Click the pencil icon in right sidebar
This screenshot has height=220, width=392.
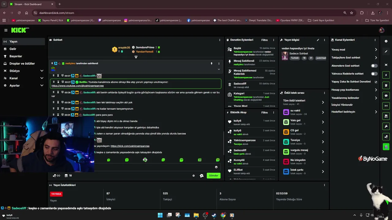tap(386, 51)
